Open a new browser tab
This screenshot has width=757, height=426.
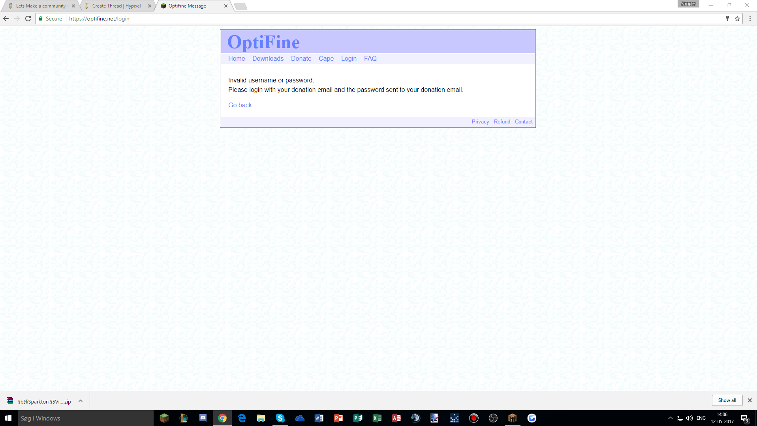pos(240,6)
